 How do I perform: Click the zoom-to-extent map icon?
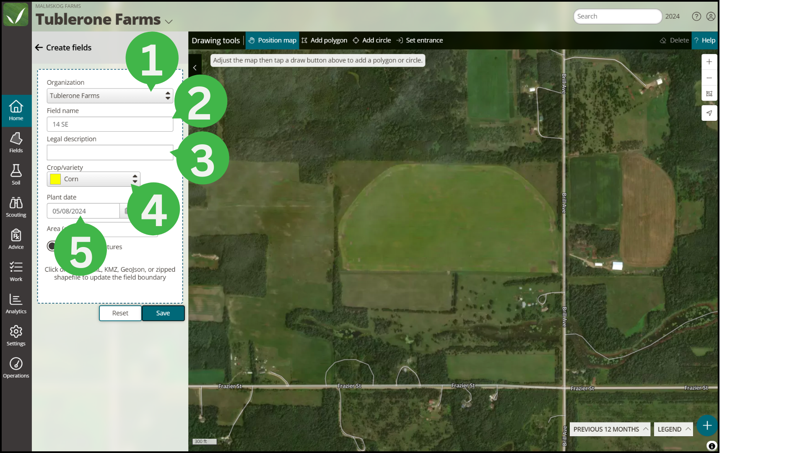pos(709,94)
